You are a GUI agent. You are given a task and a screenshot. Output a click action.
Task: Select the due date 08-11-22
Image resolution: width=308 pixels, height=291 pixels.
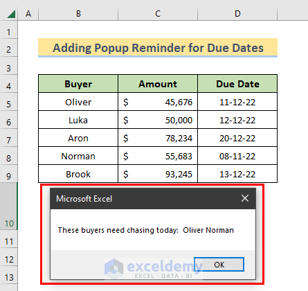(x=237, y=156)
